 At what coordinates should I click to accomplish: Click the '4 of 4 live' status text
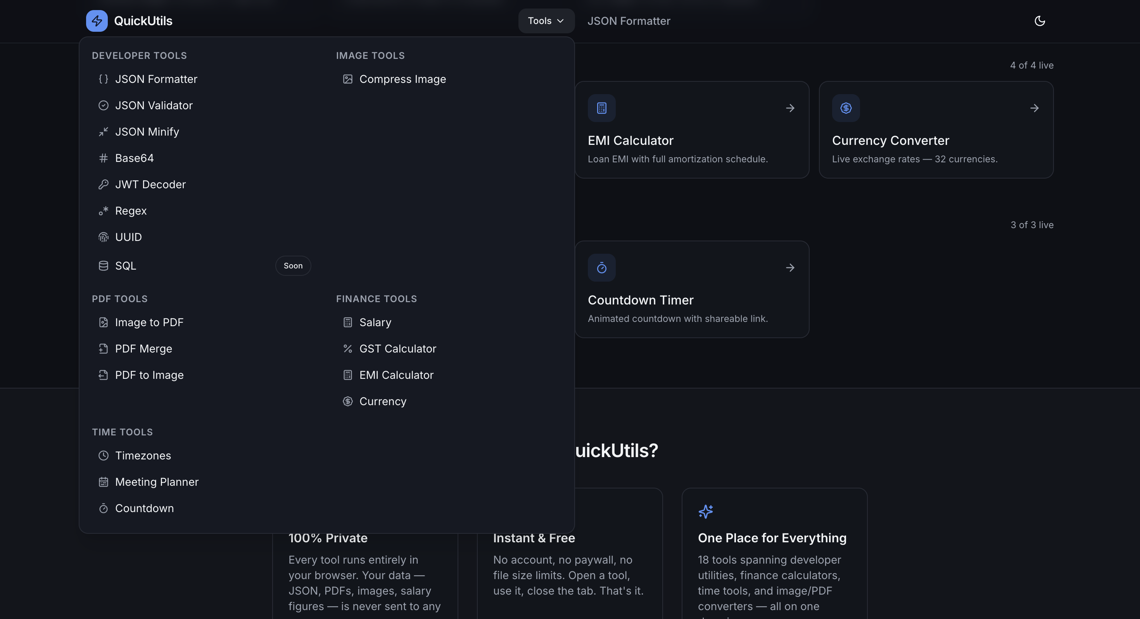1031,65
